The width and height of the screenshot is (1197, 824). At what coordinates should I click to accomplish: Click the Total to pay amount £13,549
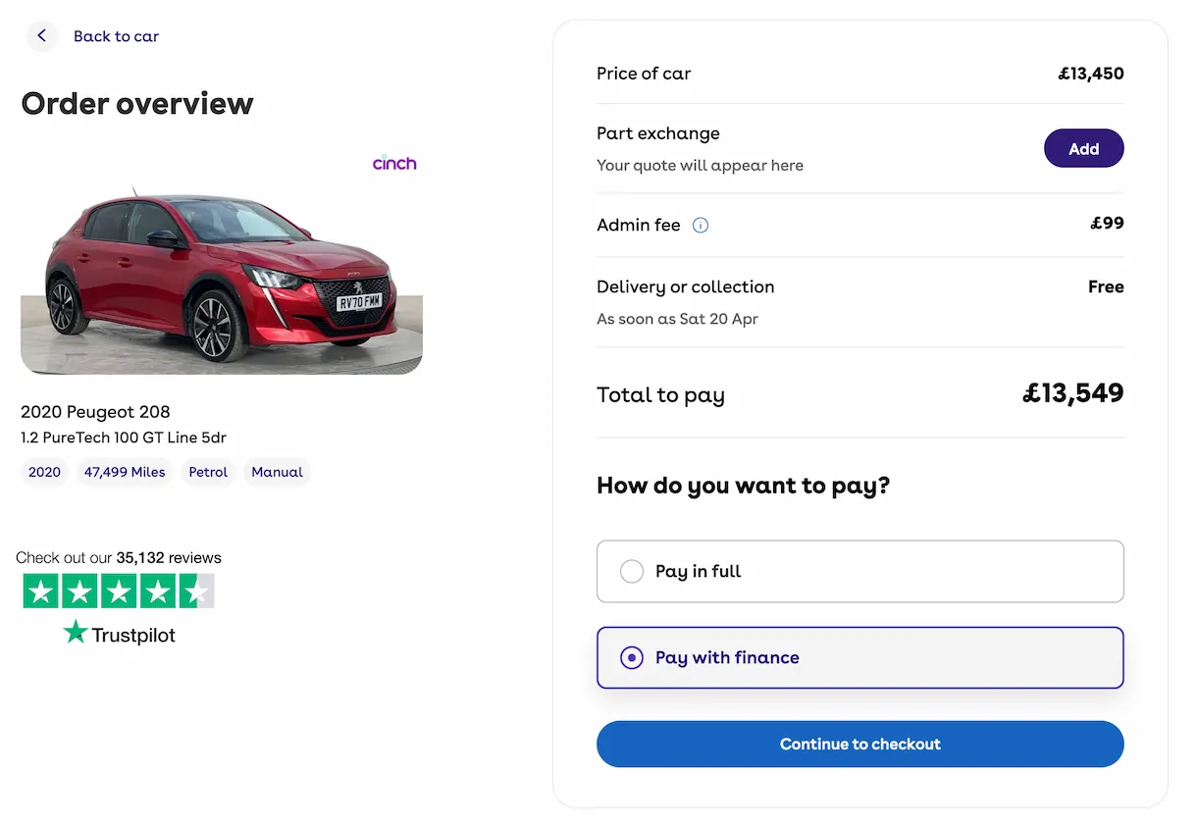tap(1072, 393)
